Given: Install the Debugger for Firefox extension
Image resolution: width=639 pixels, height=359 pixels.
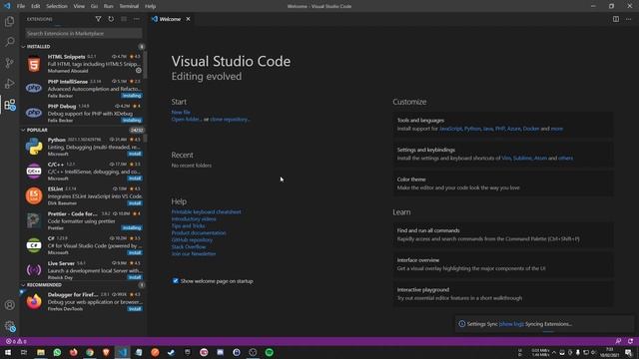Looking at the screenshot, I should (x=135, y=309).
